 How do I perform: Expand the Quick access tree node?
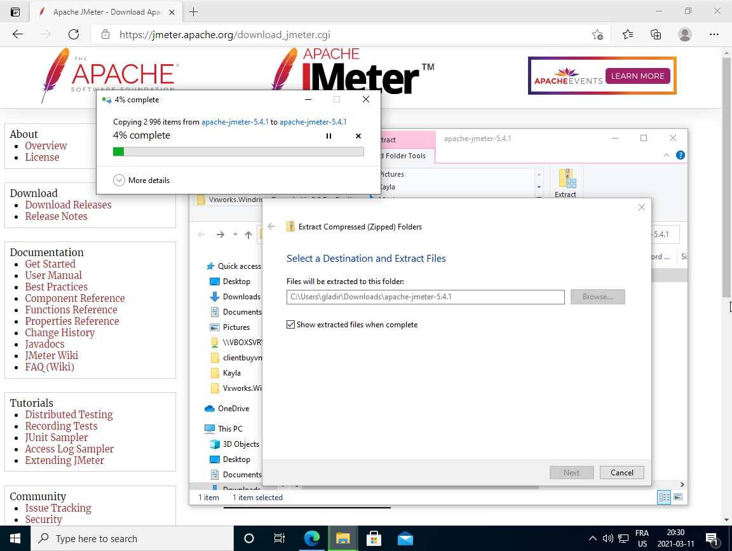point(200,266)
